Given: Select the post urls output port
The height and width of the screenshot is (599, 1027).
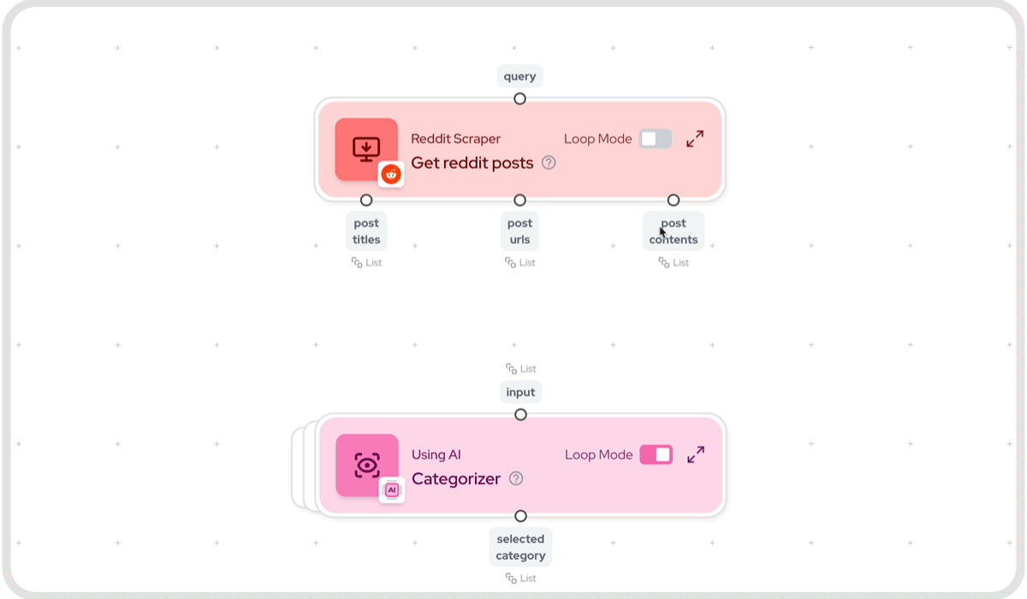Looking at the screenshot, I should tap(519, 199).
